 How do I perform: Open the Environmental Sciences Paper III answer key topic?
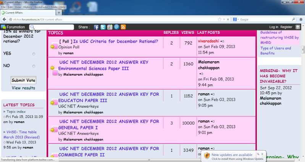pos(103,65)
